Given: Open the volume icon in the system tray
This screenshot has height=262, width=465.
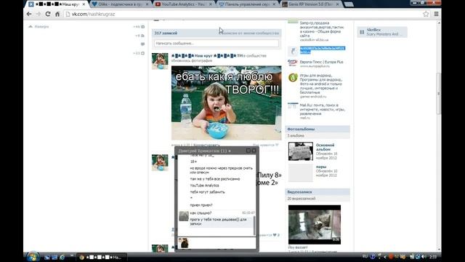Looking at the screenshot, I should click(424, 257).
